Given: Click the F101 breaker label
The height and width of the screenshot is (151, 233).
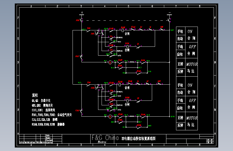Looking at the screenshot, I should pyautogui.click(x=89, y=28).
